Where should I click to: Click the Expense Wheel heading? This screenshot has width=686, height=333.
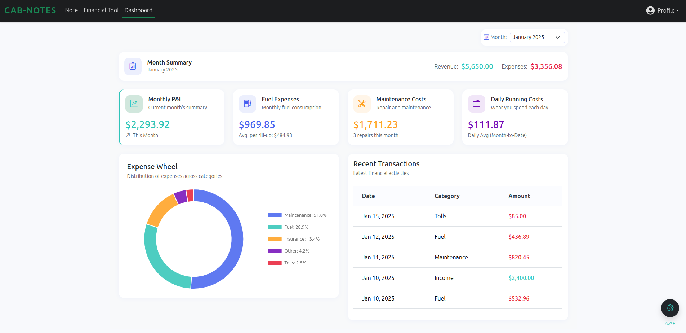coord(152,167)
